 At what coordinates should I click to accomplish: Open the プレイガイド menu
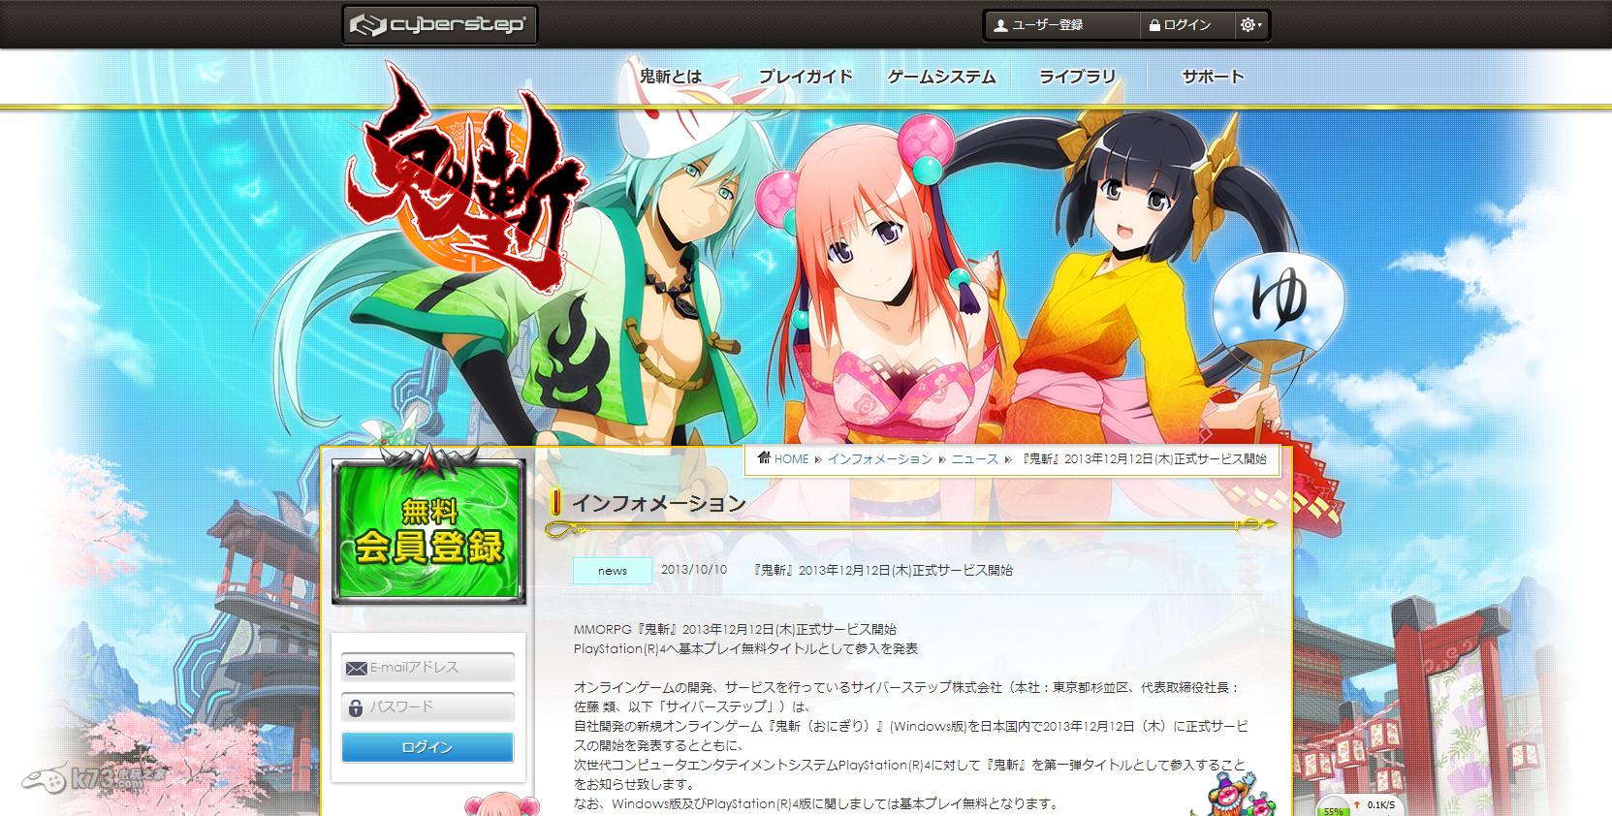coord(805,77)
